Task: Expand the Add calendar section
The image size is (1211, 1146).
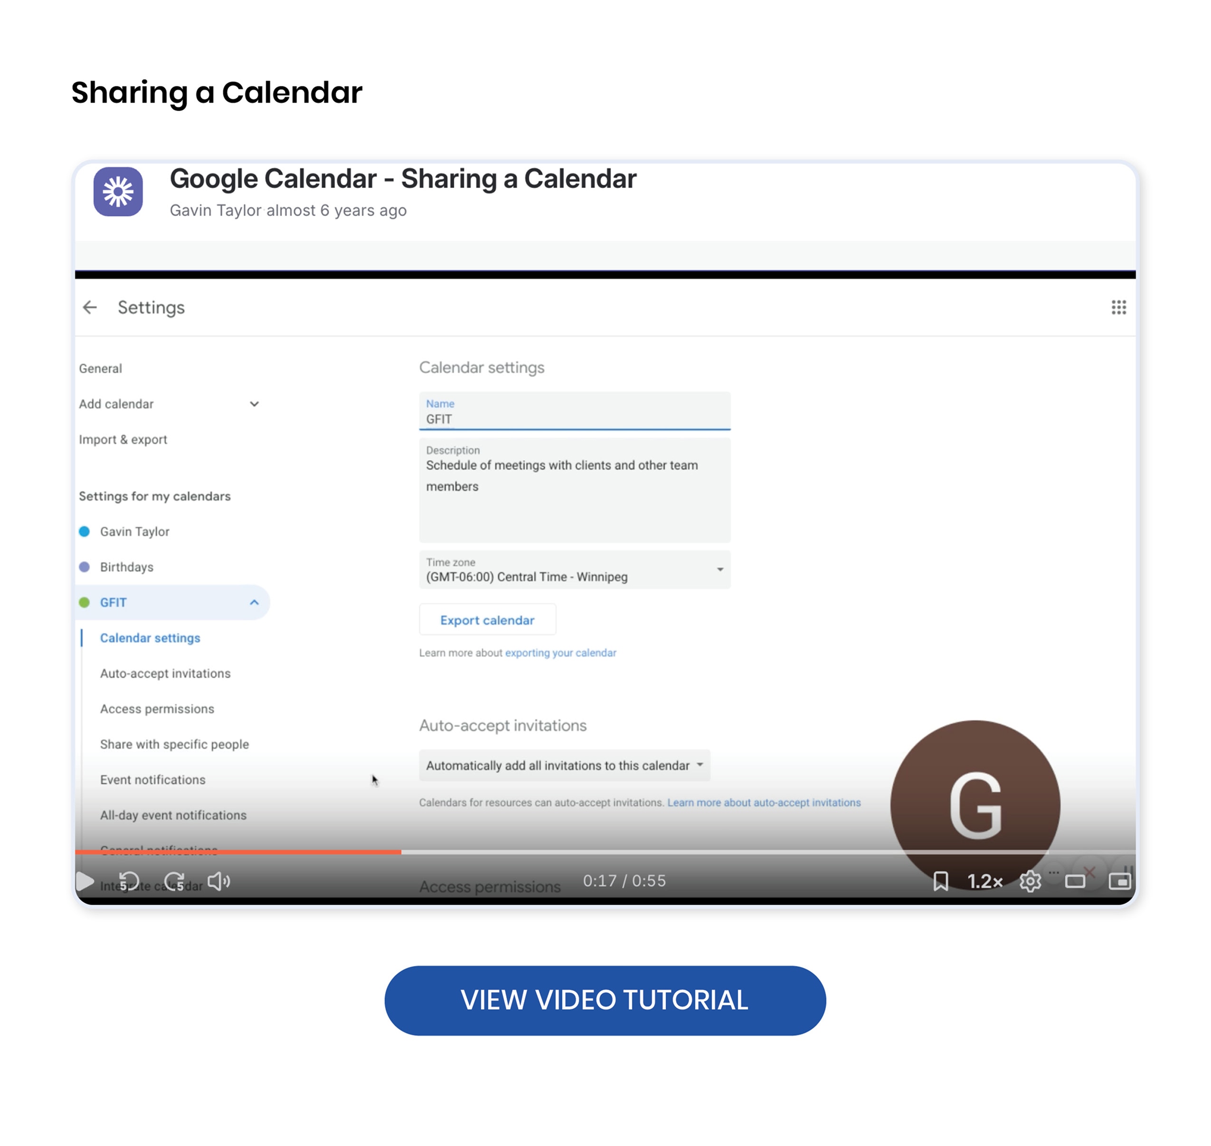Action: [x=254, y=404]
